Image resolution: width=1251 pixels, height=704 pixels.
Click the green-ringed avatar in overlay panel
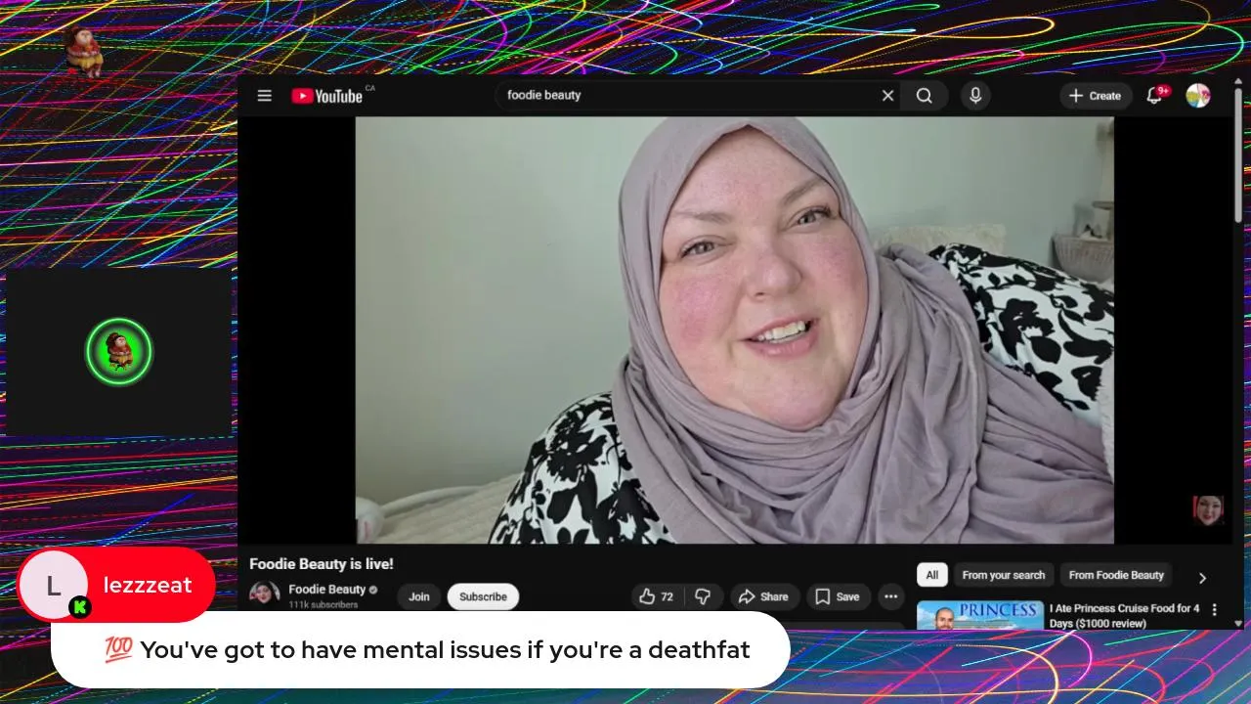click(119, 351)
